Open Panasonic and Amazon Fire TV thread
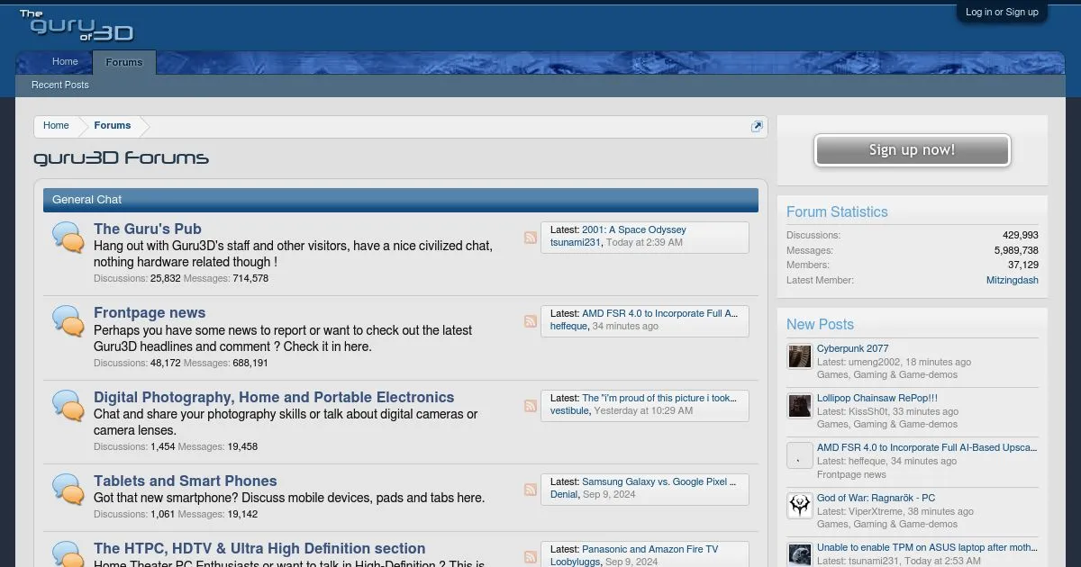 pos(650,549)
